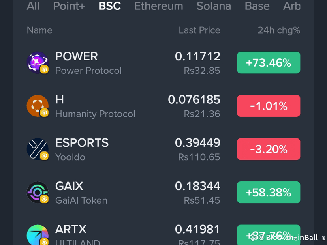Screen dimensions: 327x245
Task: Switch to the Point+ tab
Action: [69, 6]
